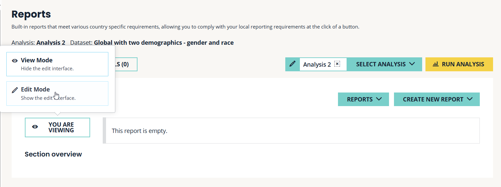
Task: Click the eye icon beside View Mode
Action: 15,61
